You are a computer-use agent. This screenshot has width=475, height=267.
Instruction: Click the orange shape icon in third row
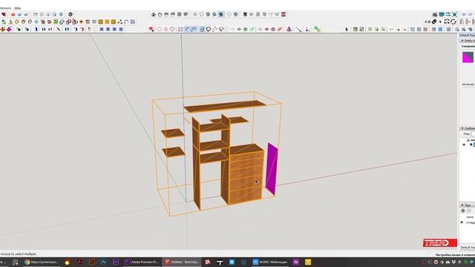click(3, 29)
